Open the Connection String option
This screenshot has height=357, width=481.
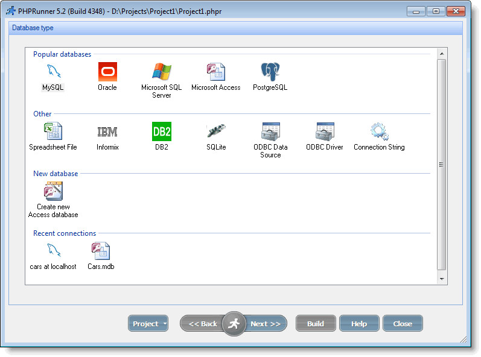click(379, 131)
